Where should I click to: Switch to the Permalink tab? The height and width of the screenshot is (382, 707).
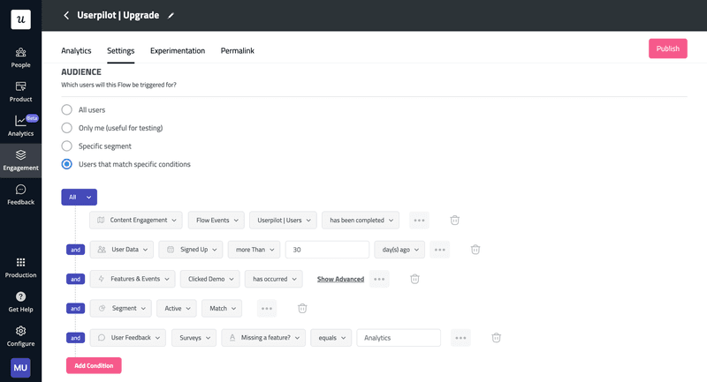[x=237, y=51]
